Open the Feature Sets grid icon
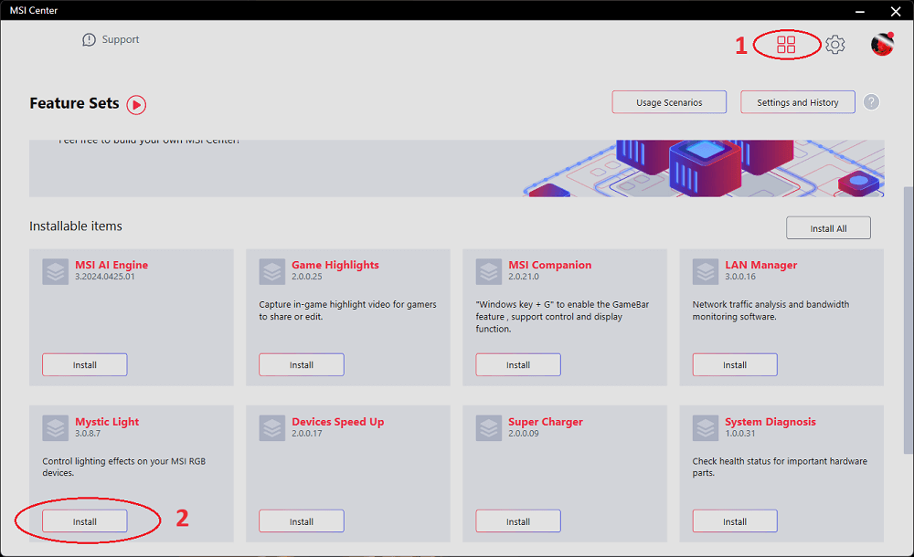 pyautogui.click(x=786, y=44)
